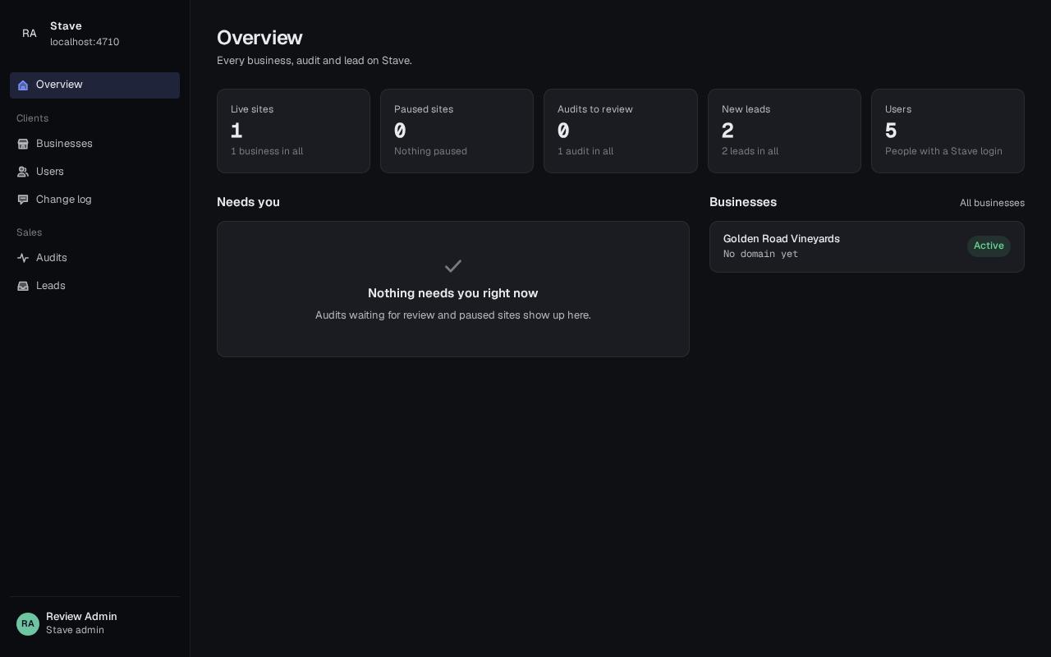
Task: Click the Overview page title
Action: tap(259, 38)
